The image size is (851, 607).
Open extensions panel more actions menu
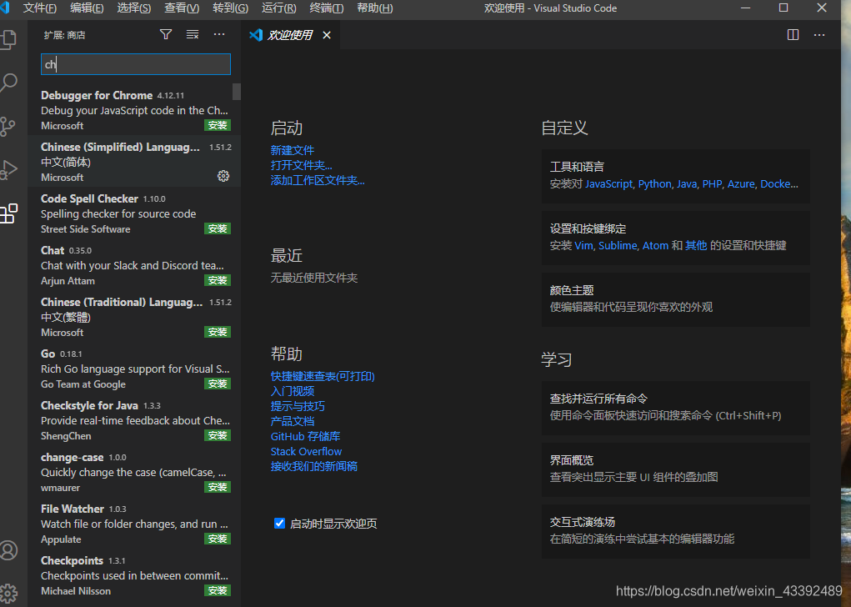[x=219, y=35]
